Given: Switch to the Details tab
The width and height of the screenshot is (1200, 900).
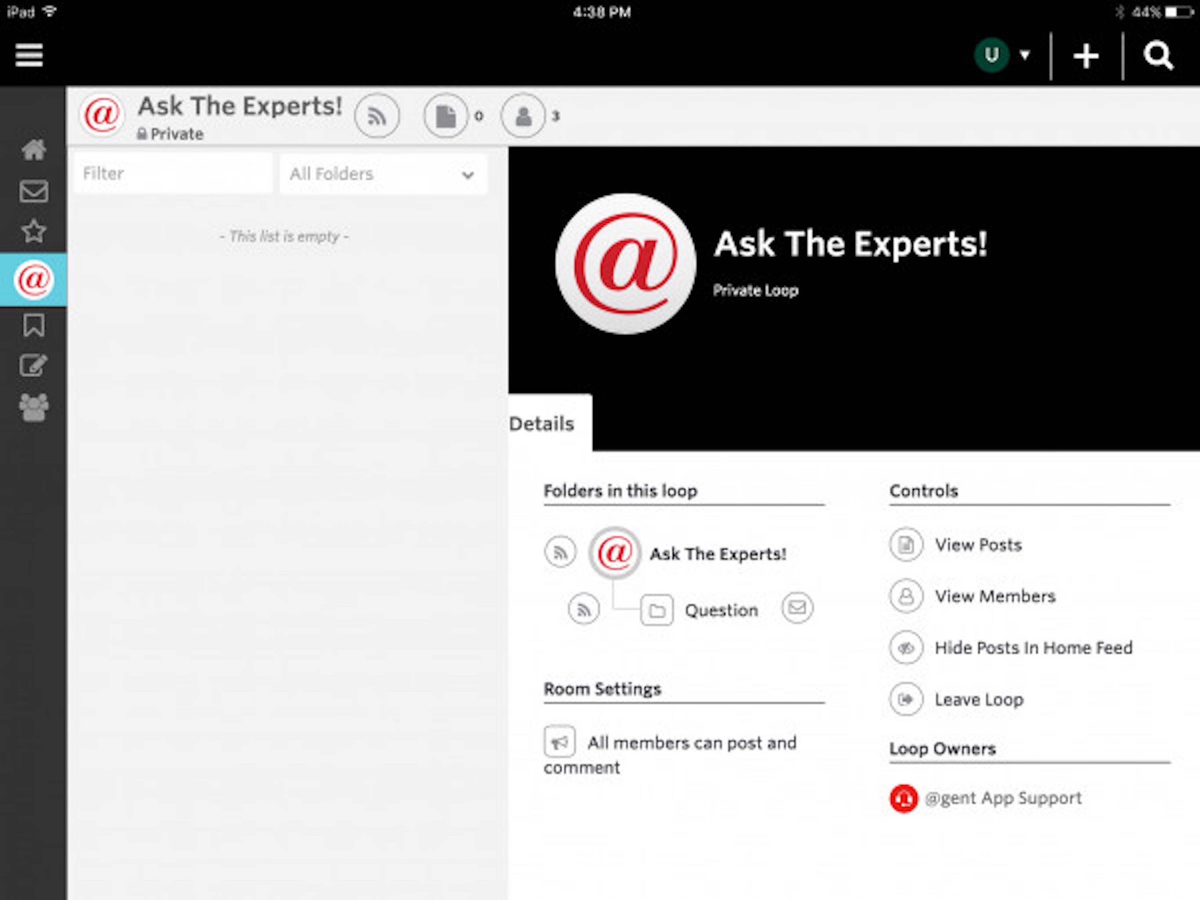Looking at the screenshot, I should (x=542, y=423).
